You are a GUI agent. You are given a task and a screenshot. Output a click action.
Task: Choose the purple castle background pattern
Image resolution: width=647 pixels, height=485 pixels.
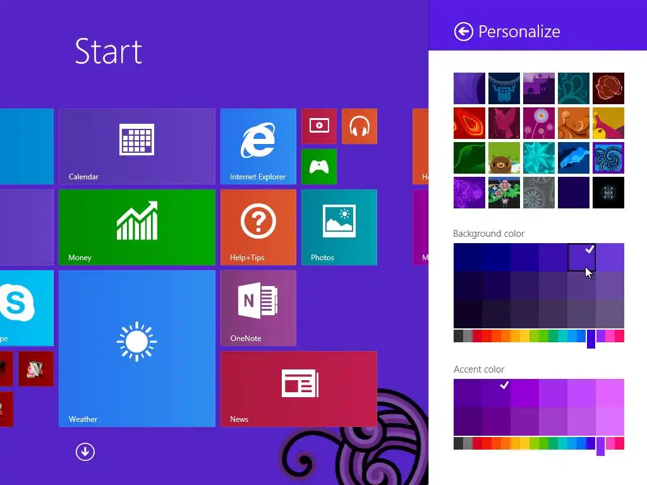[538, 88]
